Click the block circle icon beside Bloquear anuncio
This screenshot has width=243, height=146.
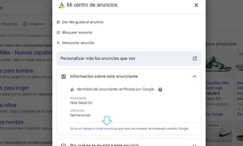58,32
